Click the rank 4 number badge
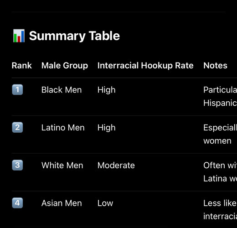The image size is (237, 228). [17, 203]
